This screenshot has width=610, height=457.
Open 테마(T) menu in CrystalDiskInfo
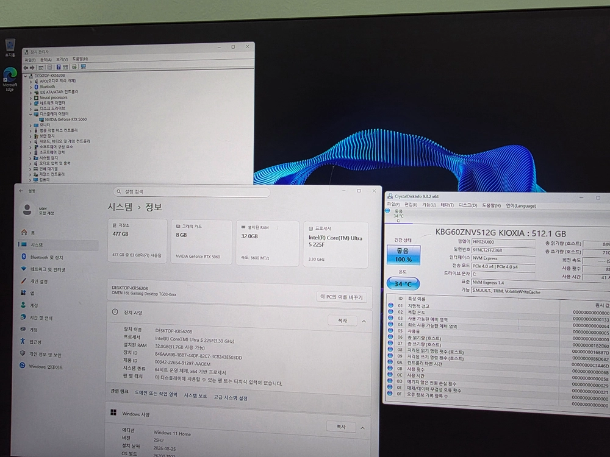447,205
